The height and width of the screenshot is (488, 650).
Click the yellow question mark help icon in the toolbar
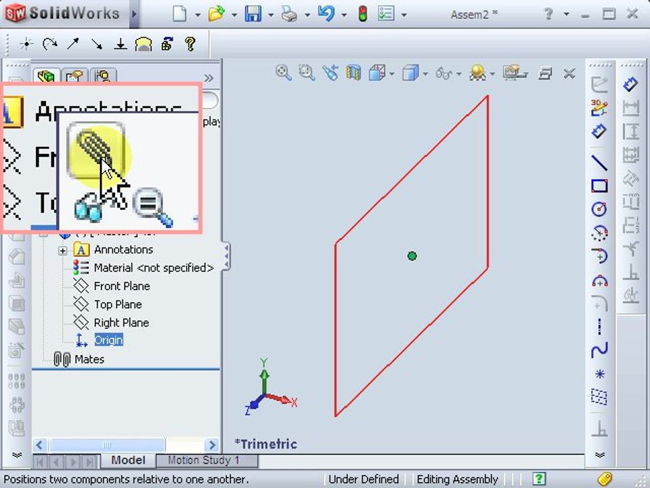click(190, 43)
